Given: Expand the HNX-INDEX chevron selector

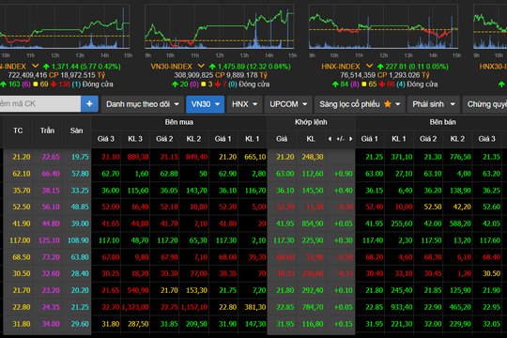Looking at the screenshot, I should click(369, 66).
